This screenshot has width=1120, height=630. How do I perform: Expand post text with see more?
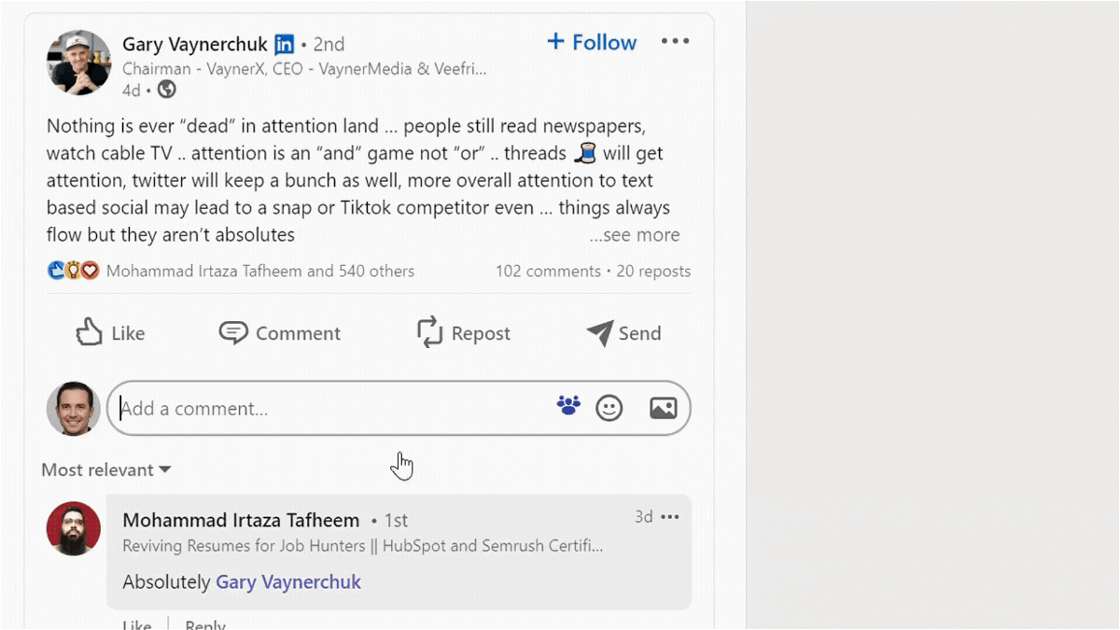(x=635, y=235)
